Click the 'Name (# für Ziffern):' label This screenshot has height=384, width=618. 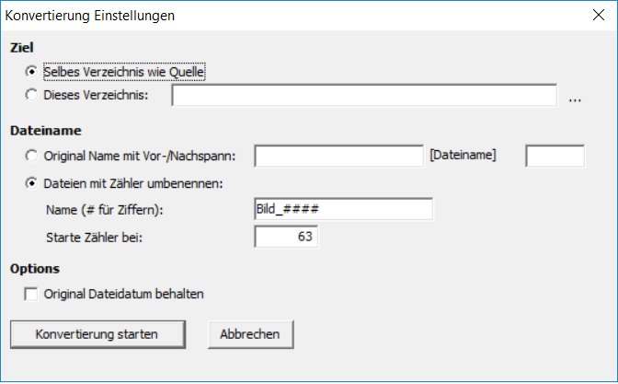coord(104,210)
